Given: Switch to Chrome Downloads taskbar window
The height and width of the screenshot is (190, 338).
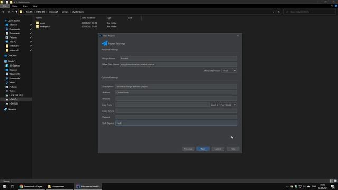Looking at the screenshot, I should (32, 186).
